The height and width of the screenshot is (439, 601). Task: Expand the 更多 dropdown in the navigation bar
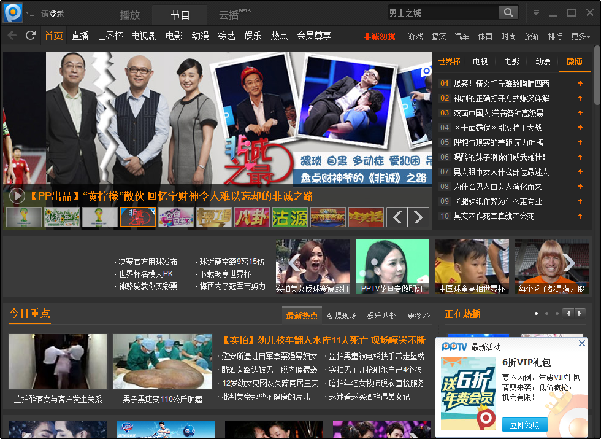pyautogui.click(x=580, y=36)
